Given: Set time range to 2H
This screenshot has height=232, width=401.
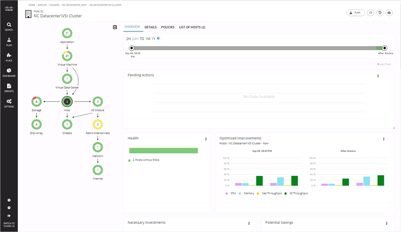Looking at the screenshot, I should (x=128, y=39).
